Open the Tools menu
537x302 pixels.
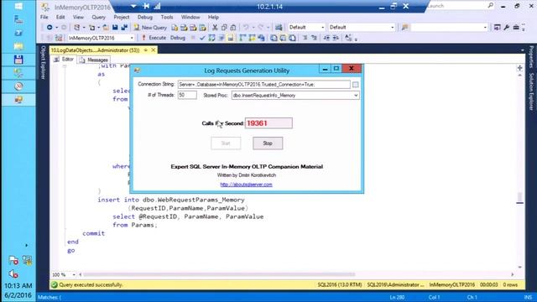click(x=167, y=17)
